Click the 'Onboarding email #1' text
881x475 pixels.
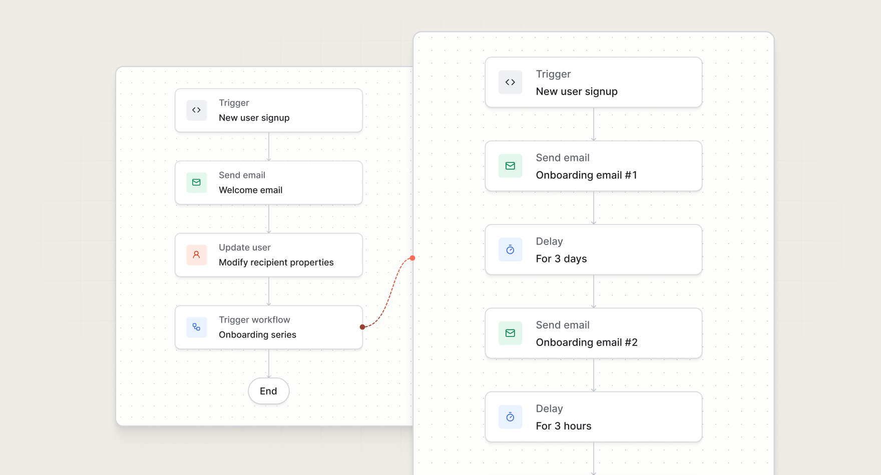coord(586,175)
